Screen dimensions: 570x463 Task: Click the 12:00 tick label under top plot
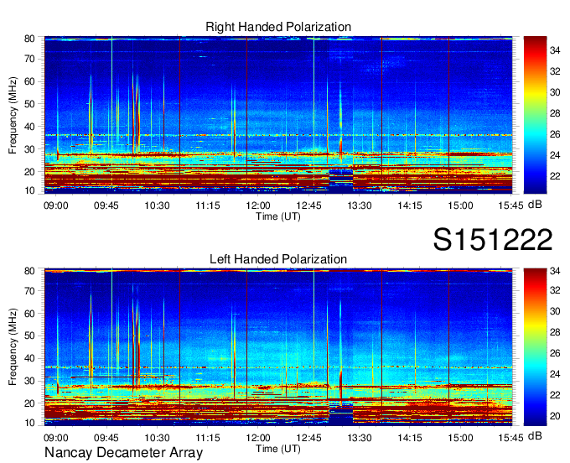[x=258, y=205]
